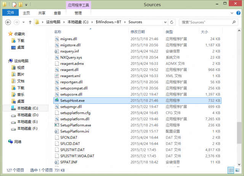This screenshot has height=176, width=244.
Task: Click the reagent.admx blank file icon
Action: point(57,63)
